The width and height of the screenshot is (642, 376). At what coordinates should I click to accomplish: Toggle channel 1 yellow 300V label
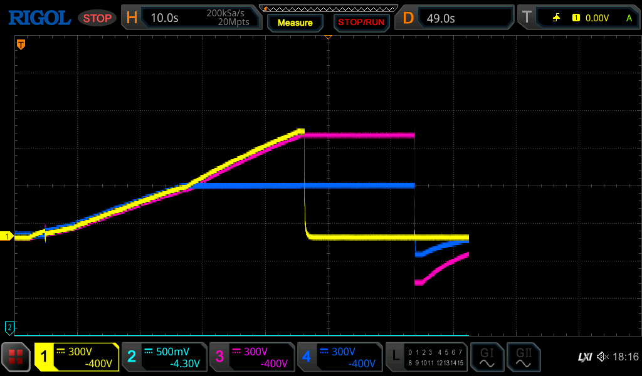[x=76, y=357]
